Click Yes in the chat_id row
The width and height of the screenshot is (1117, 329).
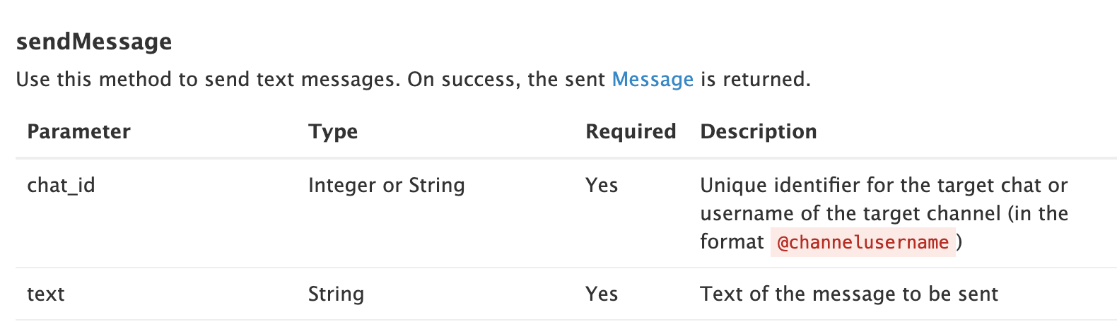click(602, 185)
